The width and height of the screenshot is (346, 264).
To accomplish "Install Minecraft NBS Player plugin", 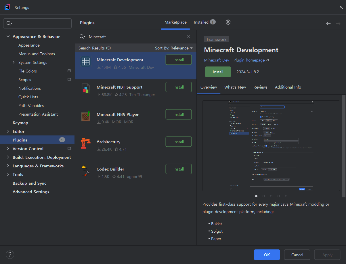I will 179,114.
